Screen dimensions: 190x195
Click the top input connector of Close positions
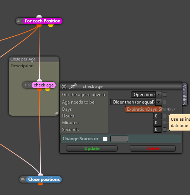[40, 175]
